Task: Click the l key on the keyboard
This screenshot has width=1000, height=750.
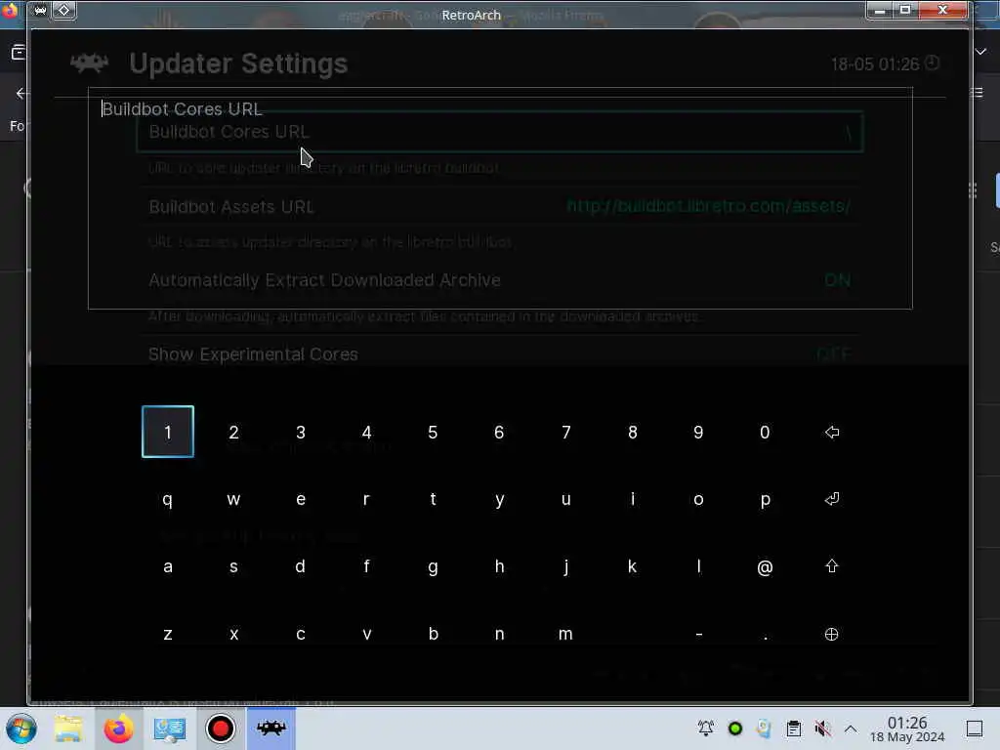Action: [698, 566]
